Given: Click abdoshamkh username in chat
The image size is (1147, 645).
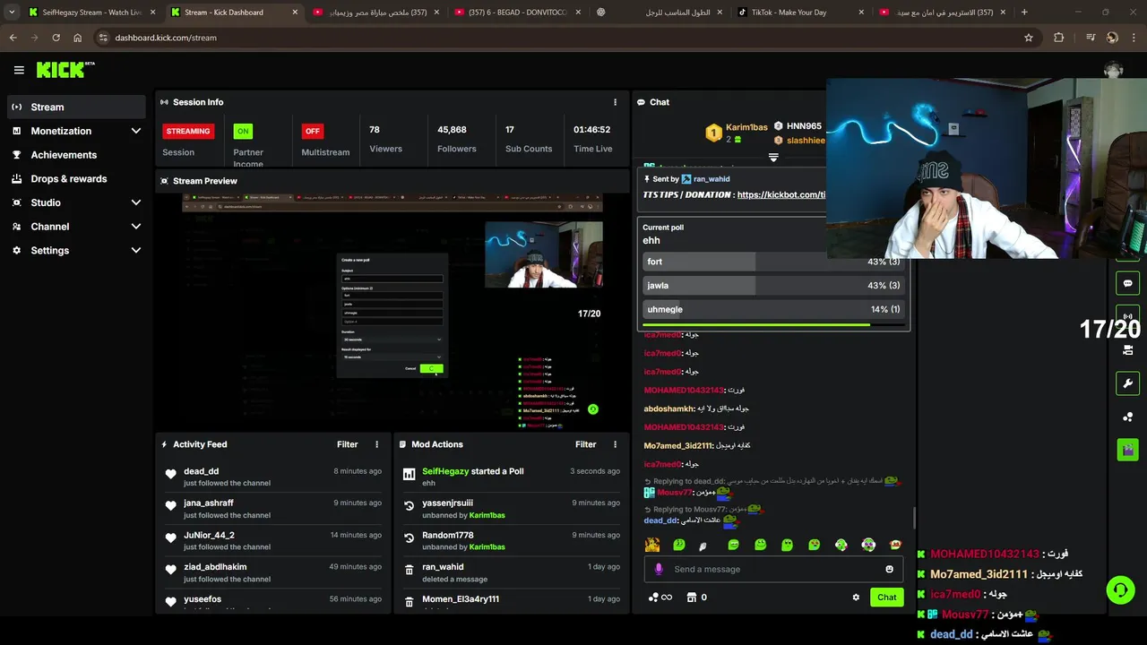Looking at the screenshot, I should point(671,408).
